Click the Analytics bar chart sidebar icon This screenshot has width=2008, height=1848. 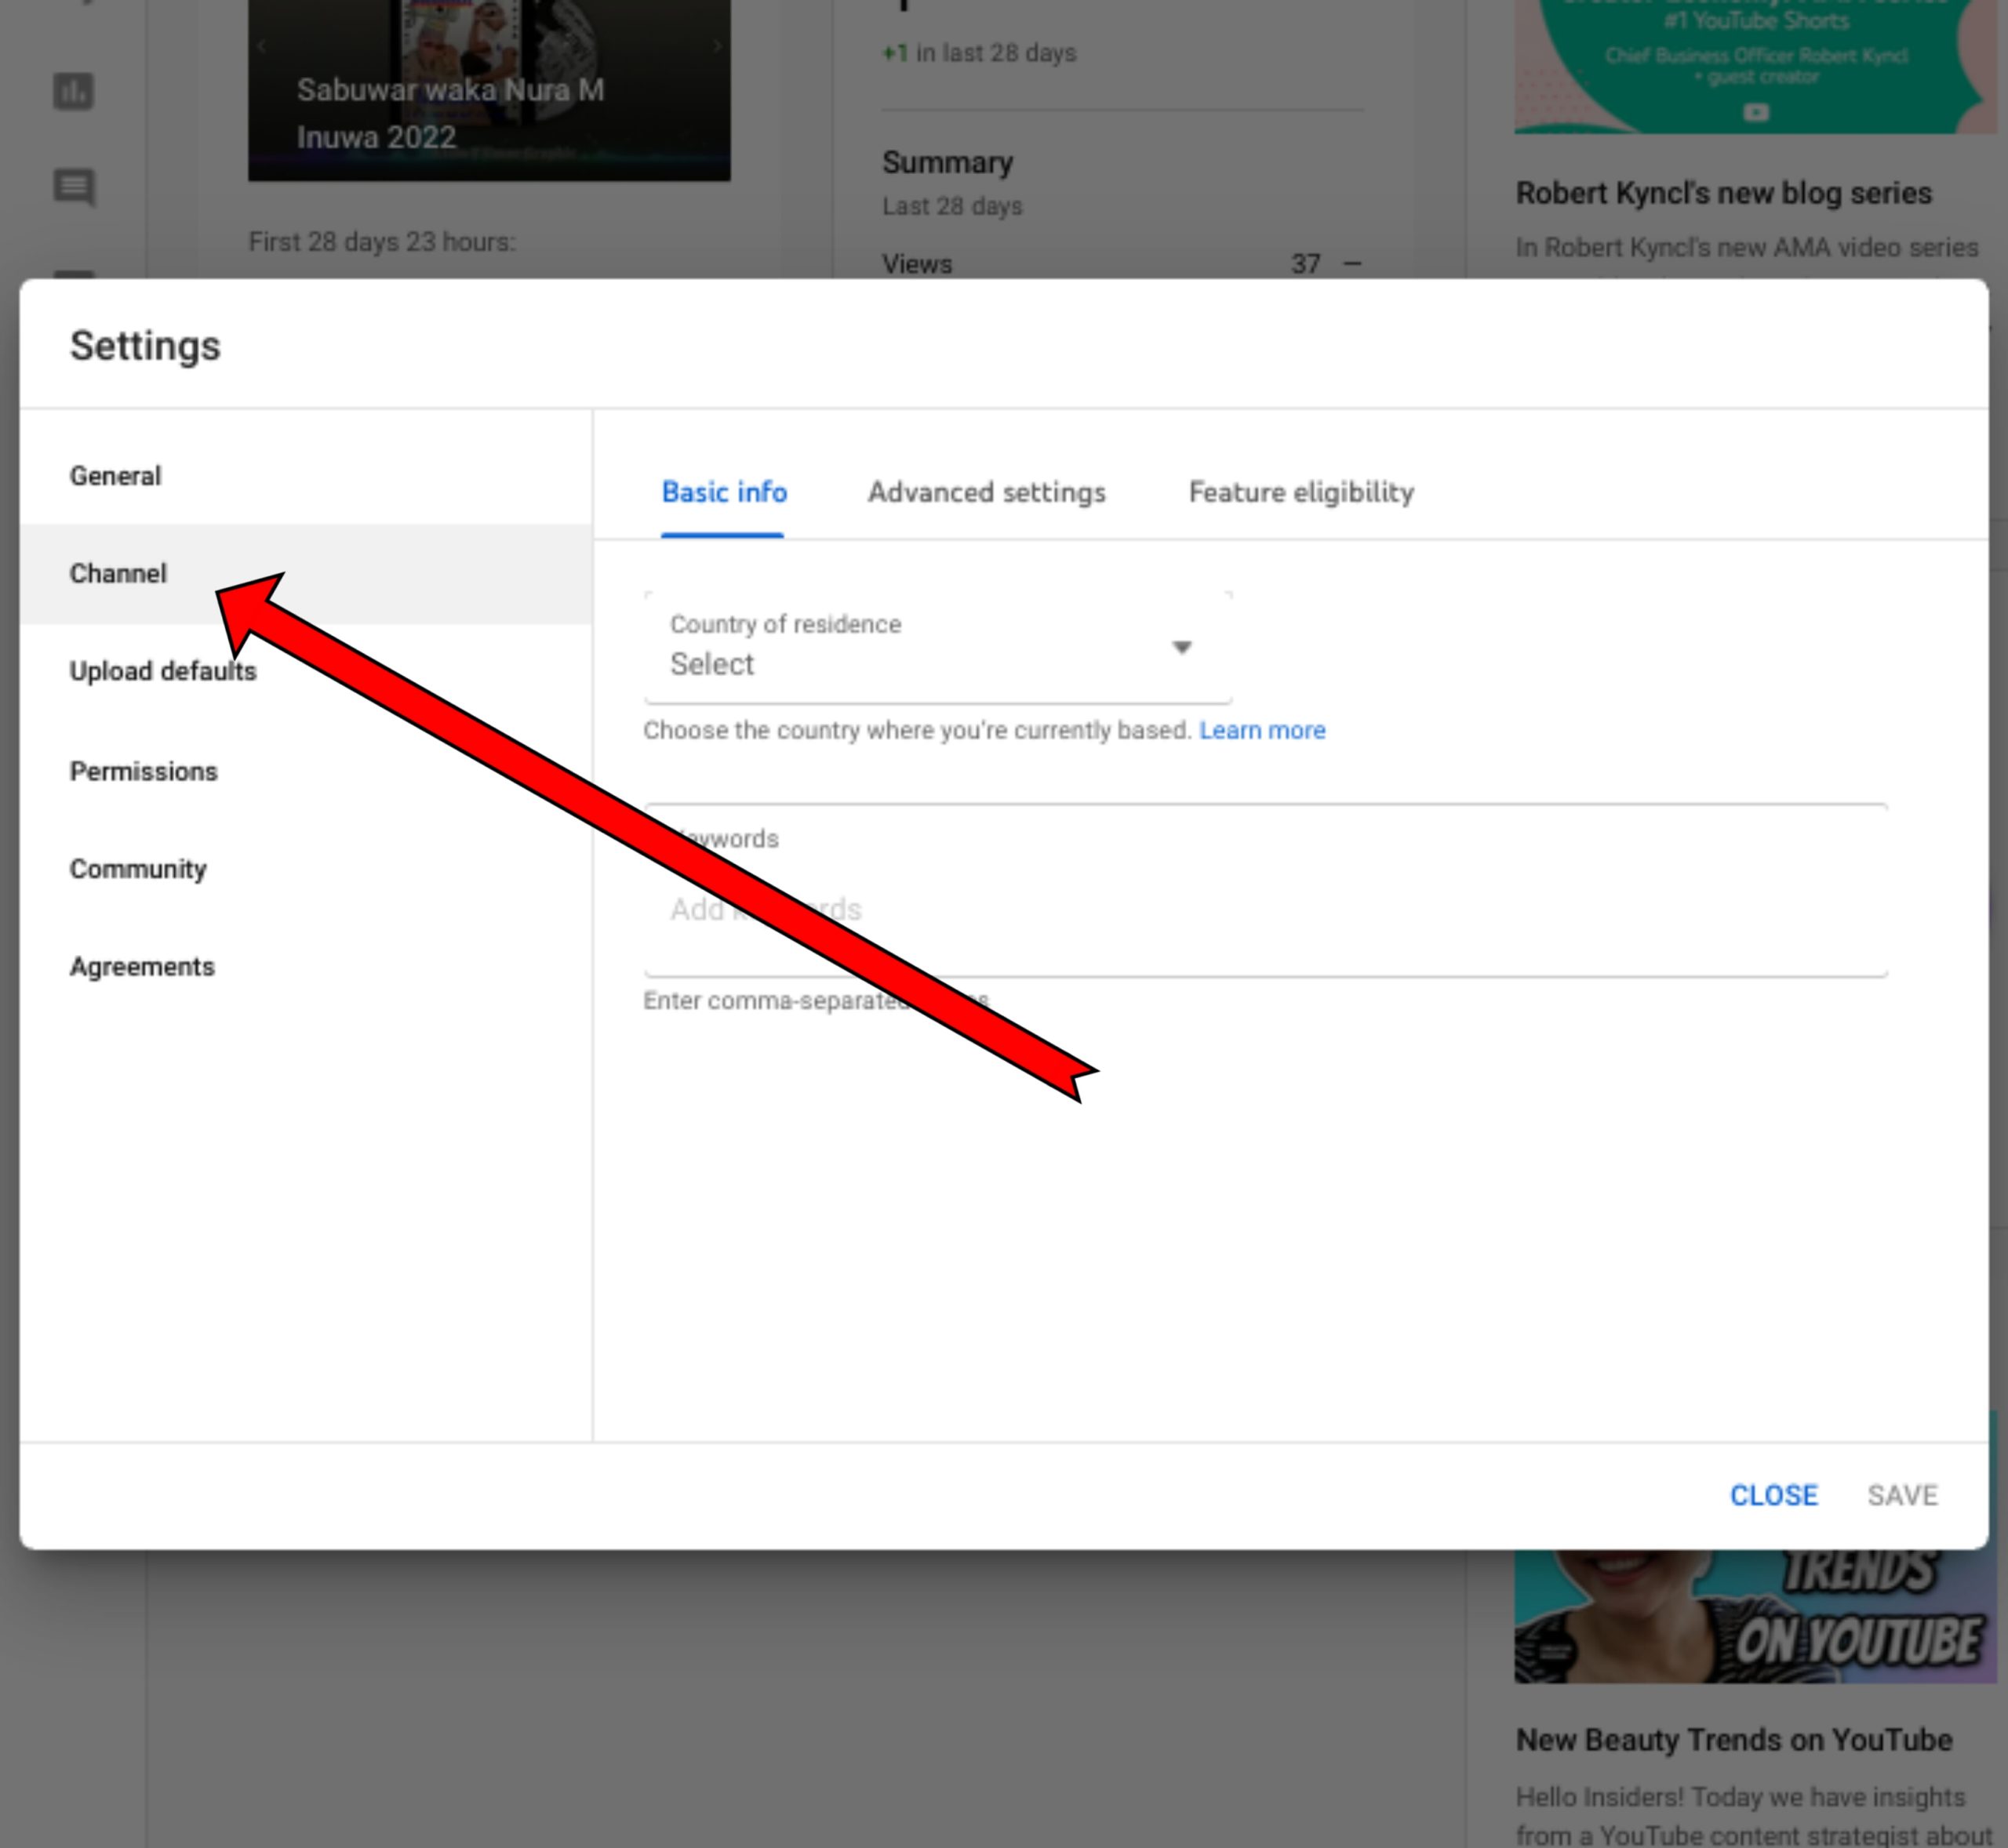point(73,92)
